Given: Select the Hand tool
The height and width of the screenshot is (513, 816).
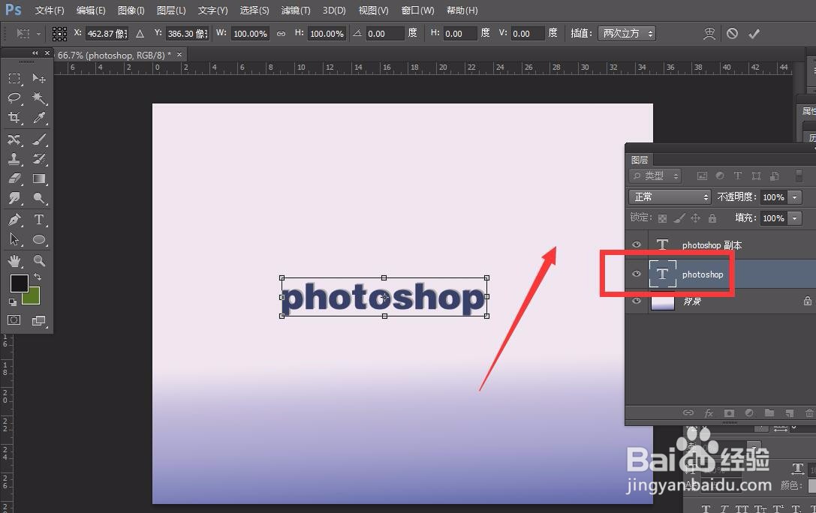Looking at the screenshot, I should click(14, 260).
